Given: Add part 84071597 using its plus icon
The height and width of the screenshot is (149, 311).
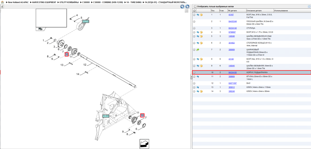Looking at the screenshot, I should [194, 83].
